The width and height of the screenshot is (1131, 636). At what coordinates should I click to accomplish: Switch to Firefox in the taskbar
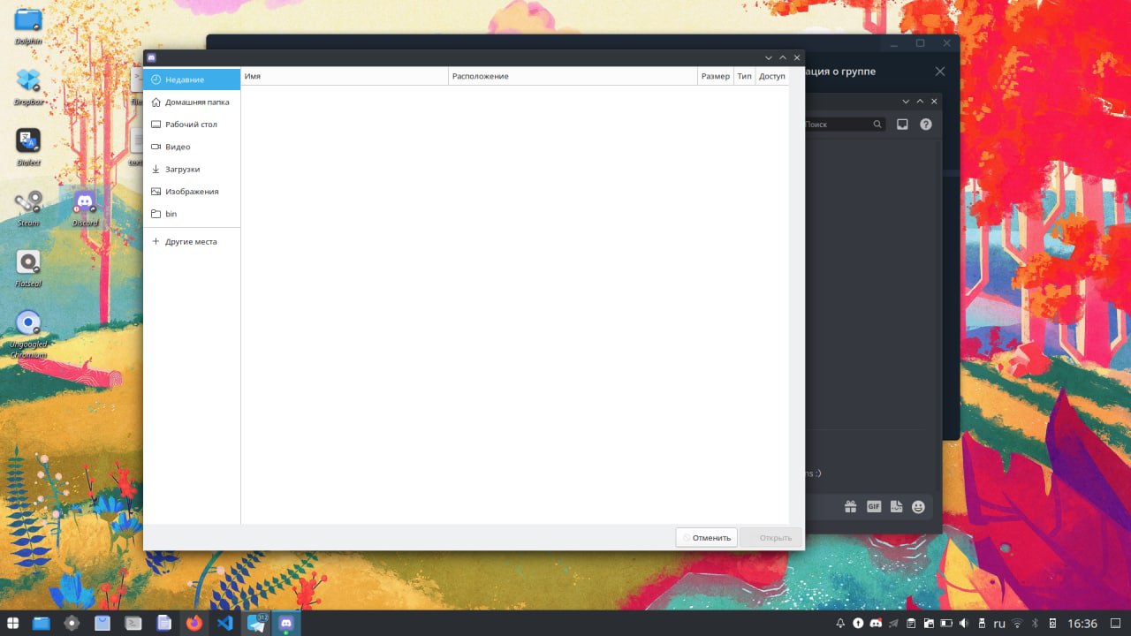coord(194,623)
